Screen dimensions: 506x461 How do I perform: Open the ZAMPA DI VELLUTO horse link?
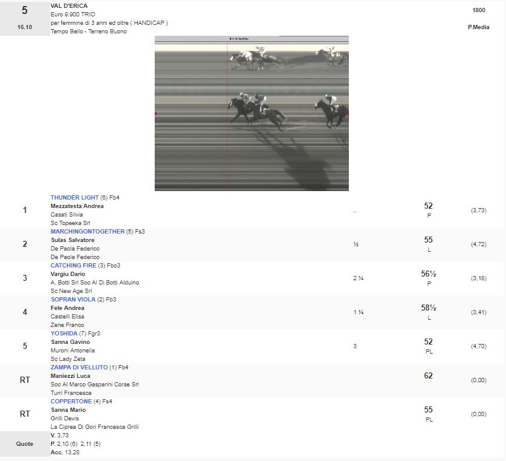coord(79,368)
